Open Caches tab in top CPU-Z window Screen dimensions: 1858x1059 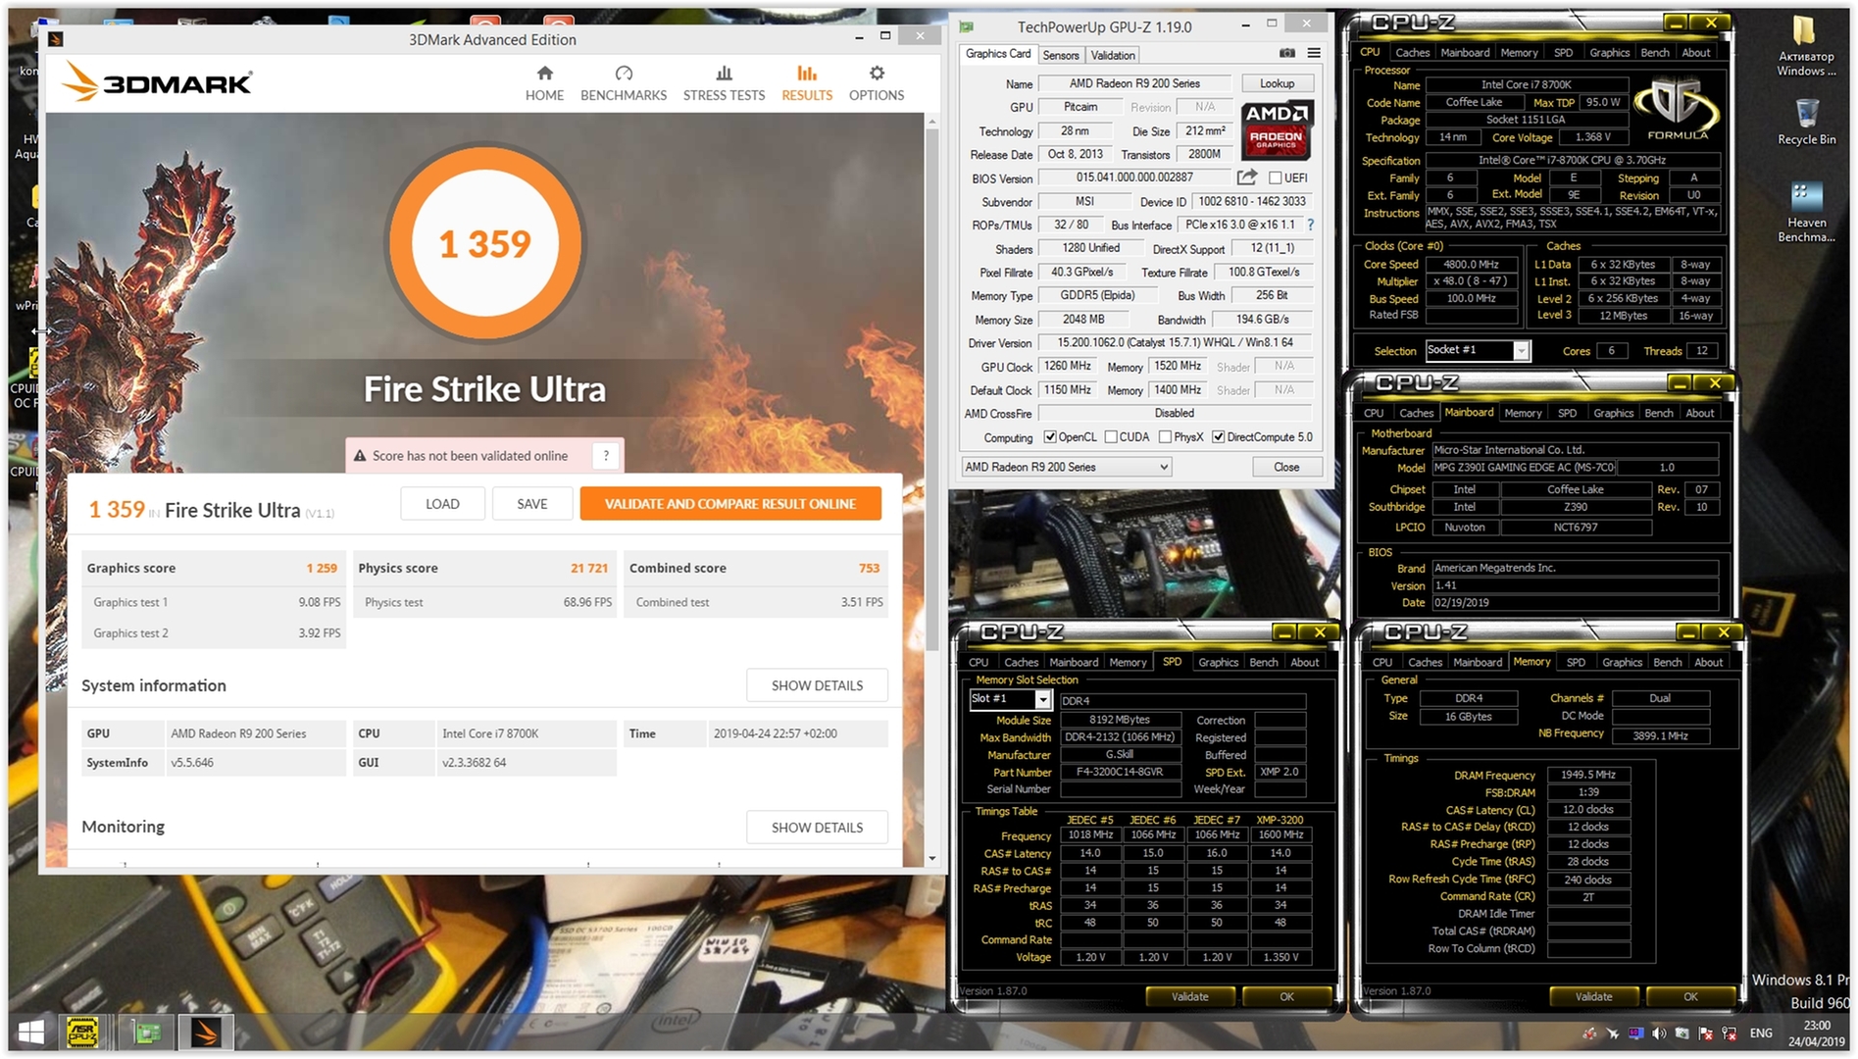(1413, 53)
